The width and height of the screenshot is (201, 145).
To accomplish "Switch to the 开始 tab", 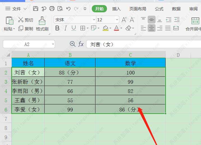I will [x=99, y=9].
